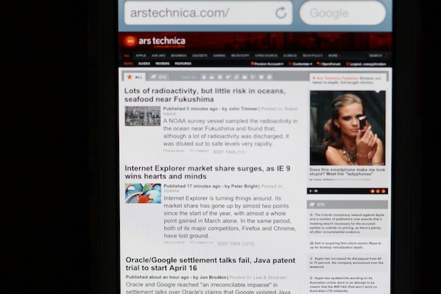
Task: Select All in the top navigation
Action: click(x=127, y=56)
